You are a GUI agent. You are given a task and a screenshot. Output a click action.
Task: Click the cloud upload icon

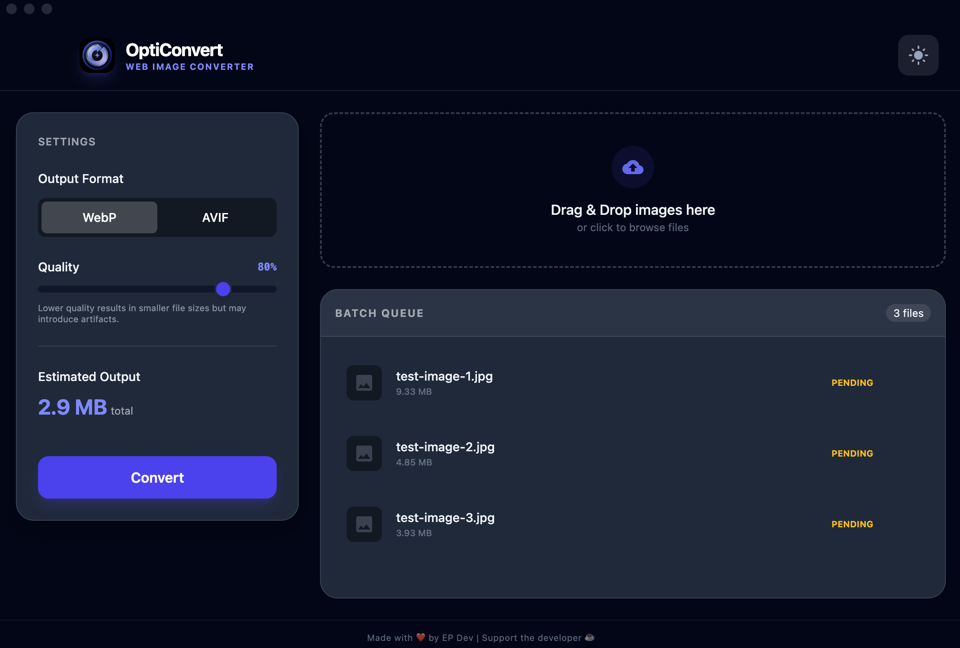point(632,167)
